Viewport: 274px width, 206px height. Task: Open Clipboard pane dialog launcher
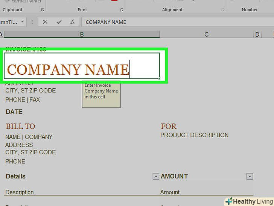[x=43, y=10]
